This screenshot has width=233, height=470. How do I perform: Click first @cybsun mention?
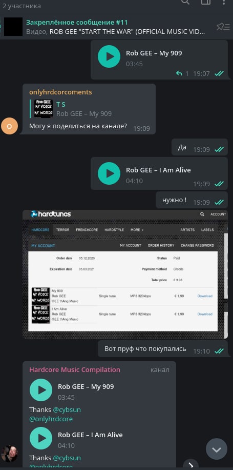(x=67, y=409)
